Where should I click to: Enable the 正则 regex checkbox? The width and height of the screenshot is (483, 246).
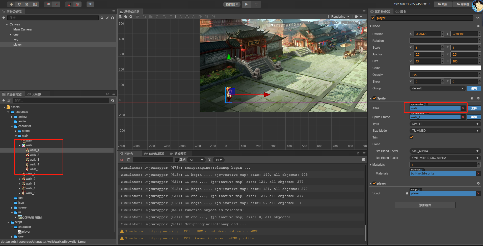point(177,160)
